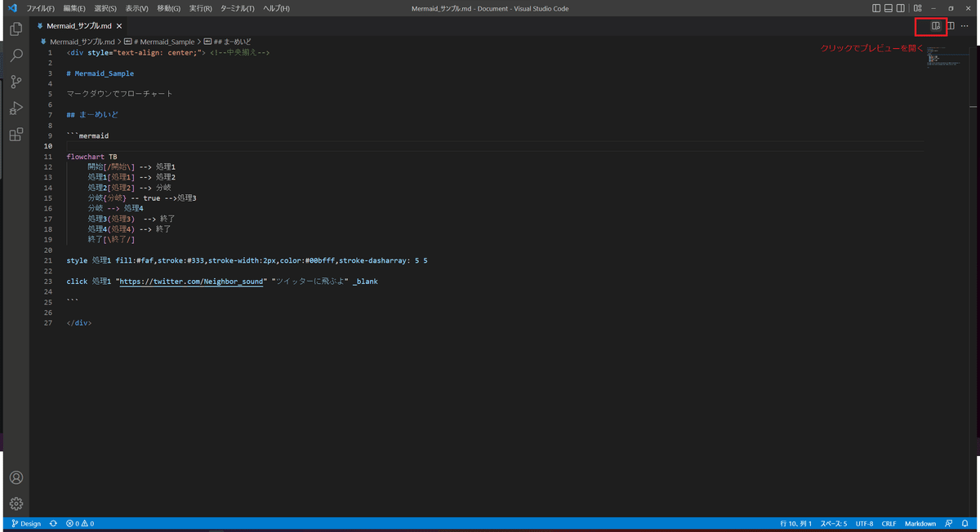Open notifications bell in status bar

(x=964, y=524)
